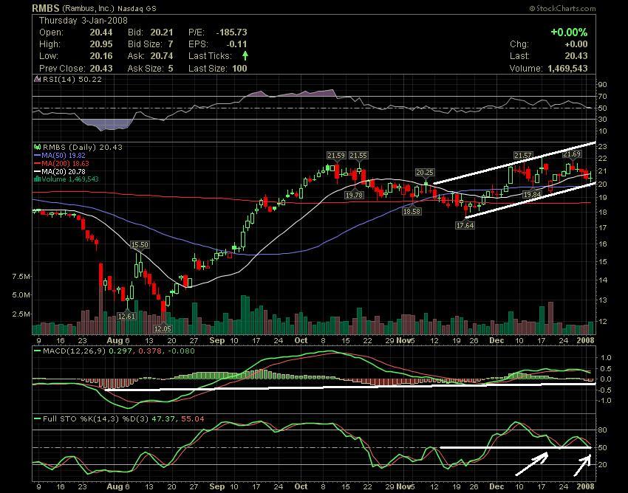
Task: Click the EPS value -0.11
Action: pos(236,44)
